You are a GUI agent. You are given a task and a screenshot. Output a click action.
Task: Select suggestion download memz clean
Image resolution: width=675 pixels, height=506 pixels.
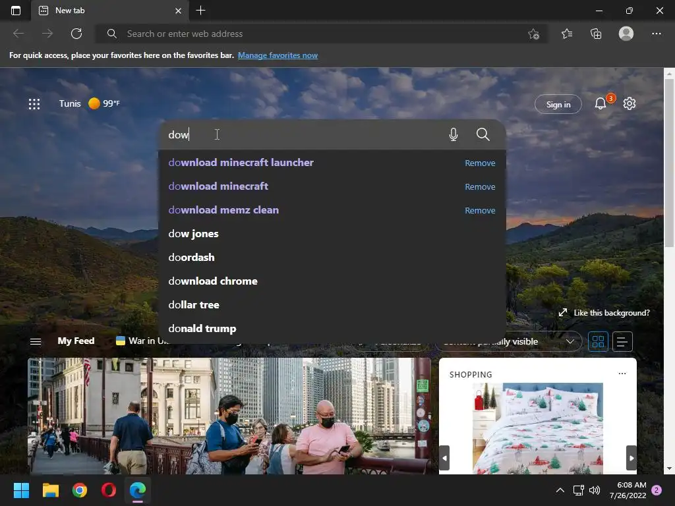(x=223, y=210)
